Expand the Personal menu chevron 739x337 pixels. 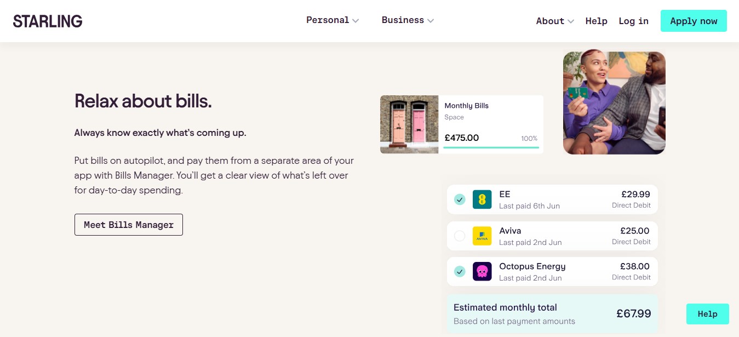(x=356, y=21)
